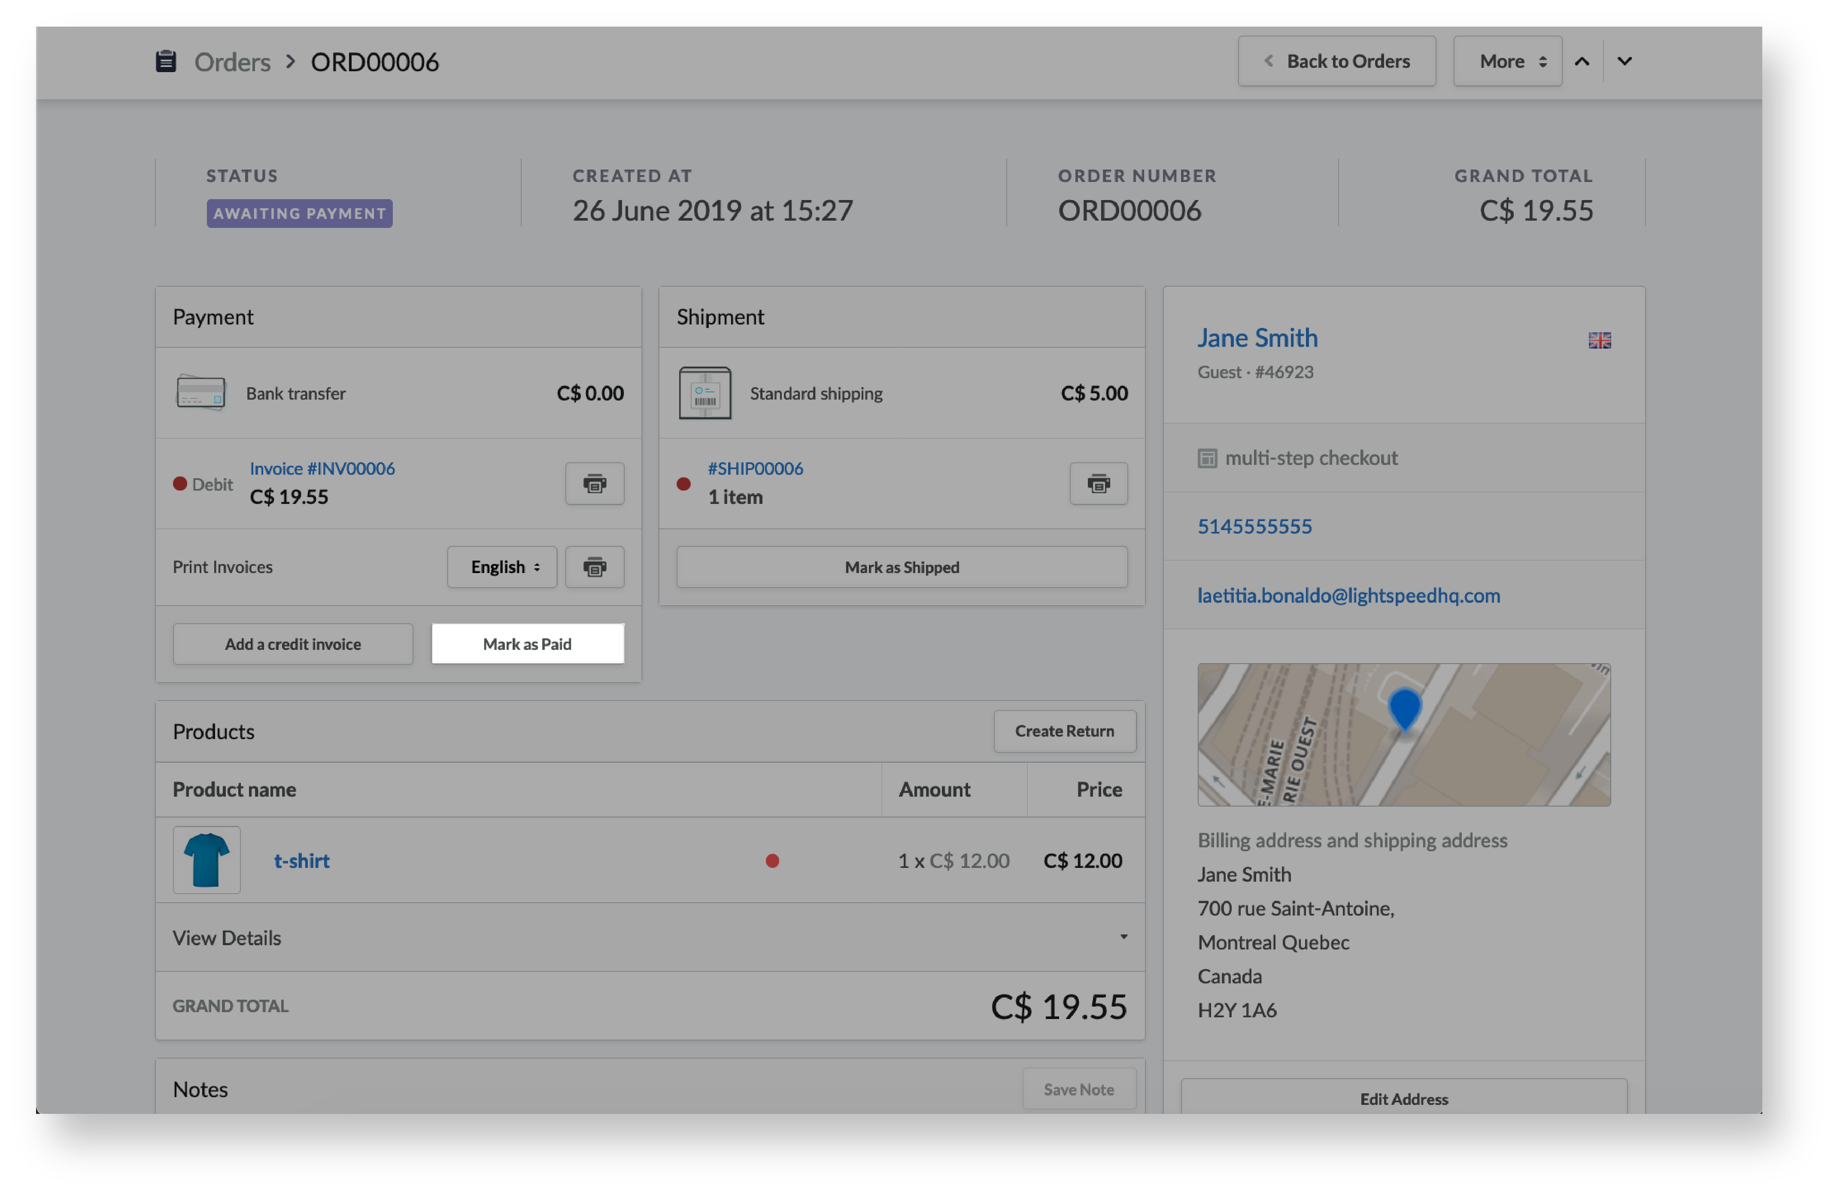The width and height of the screenshot is (1834, 1195).
Task: Click the UK flag icon next to Jane Smith
Action: point(1600,340)
